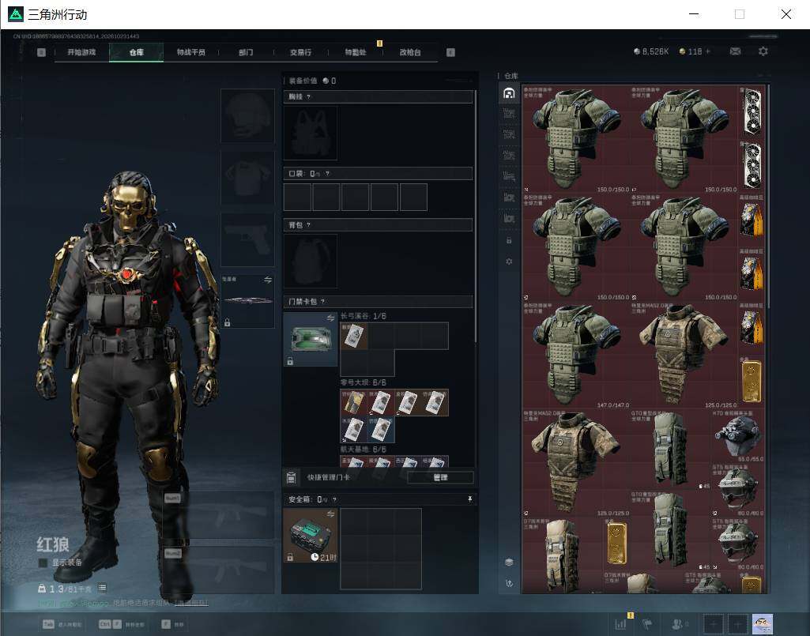Select the empty backpack slot
This screenshot has height=636, width=810.
coord(311,261)
